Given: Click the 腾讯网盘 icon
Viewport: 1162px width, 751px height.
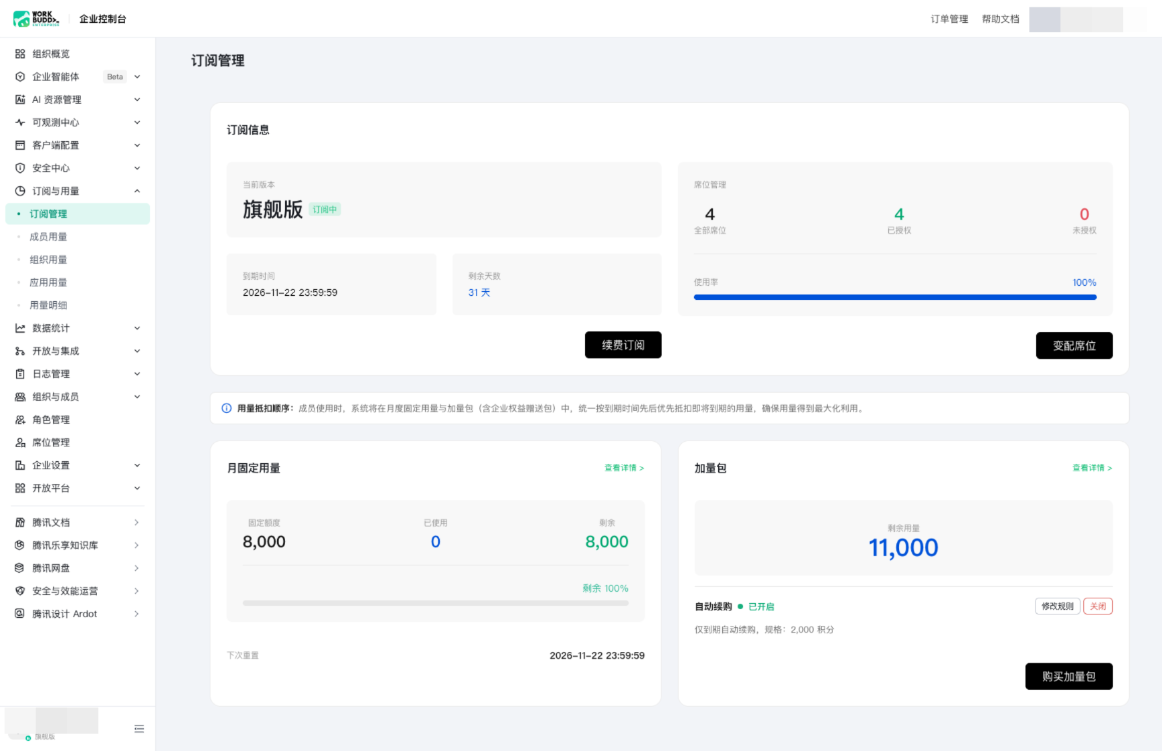Looking at the screenshot, I should [20, 568].
